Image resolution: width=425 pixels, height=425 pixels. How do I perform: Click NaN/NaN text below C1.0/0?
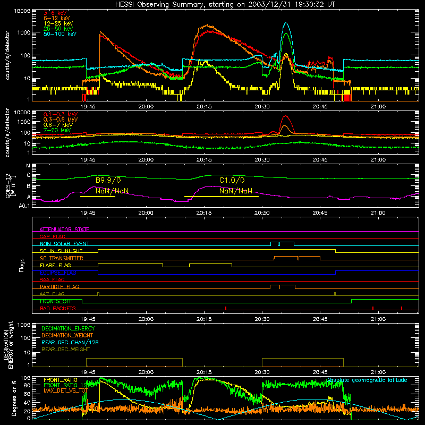(x=236, y=191)
